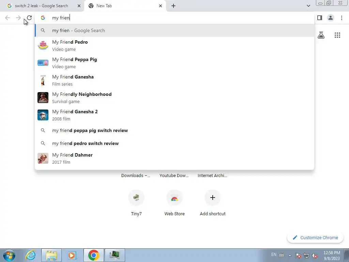This screenshot has height=262, width=349.
Task: Select 'my friend peppa pig switch review'
Action: pos(174,130)
